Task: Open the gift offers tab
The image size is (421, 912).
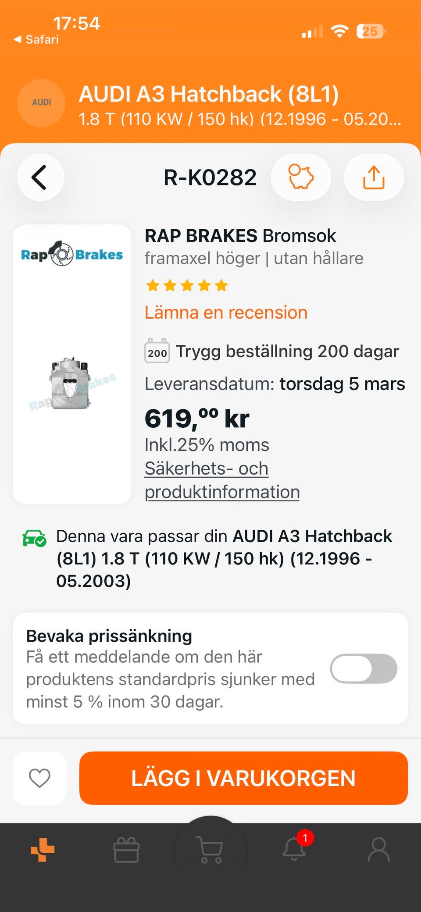Action: click(126, 850)
